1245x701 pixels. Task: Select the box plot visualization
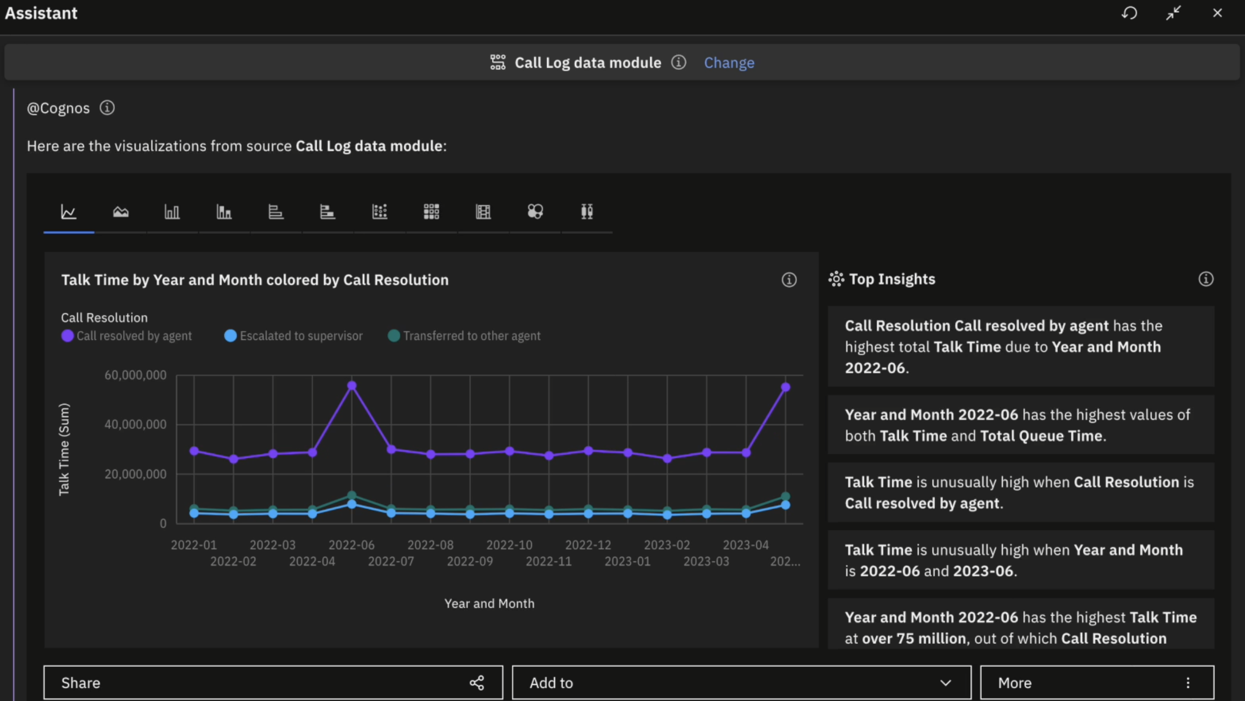pos(586,211)
